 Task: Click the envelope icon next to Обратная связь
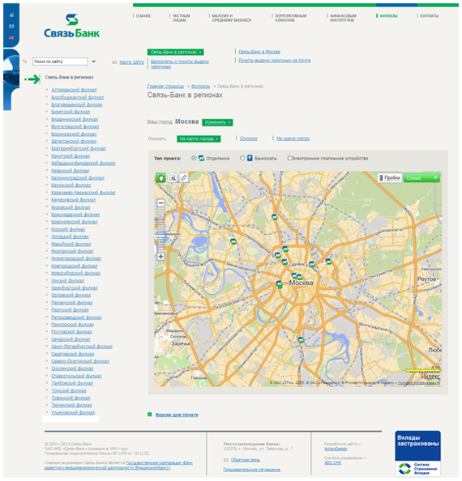(226, 460)
